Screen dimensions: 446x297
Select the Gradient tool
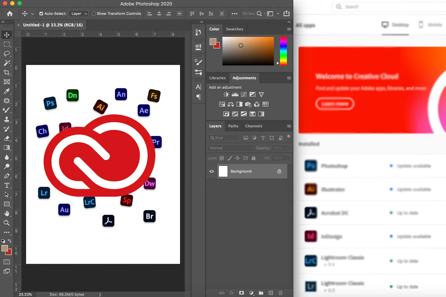click(x=7, y=148)
